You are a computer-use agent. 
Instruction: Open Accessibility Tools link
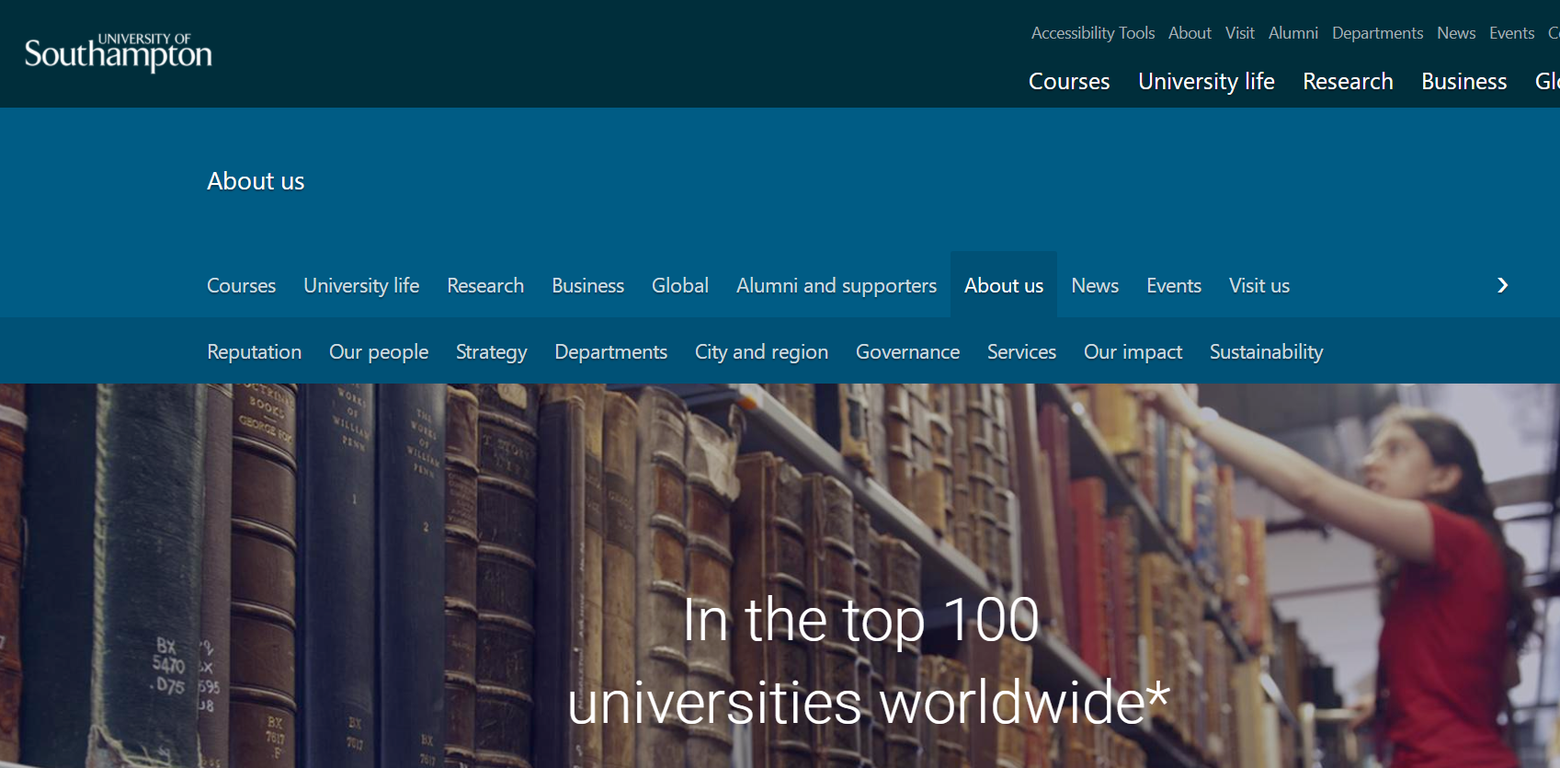(x=1092, y=33)
